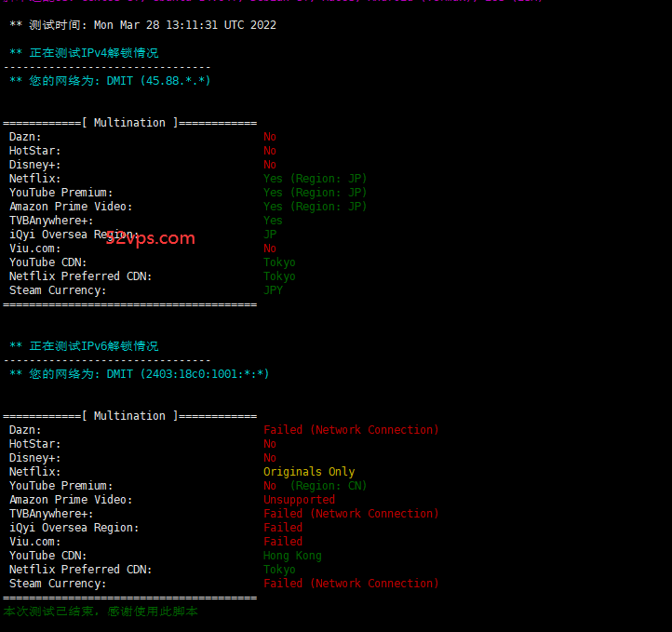The width and height of the screenshot is (672, 632).
Task: Click the IPv4 Disney+: label
Action: click(x=35, y=165)
